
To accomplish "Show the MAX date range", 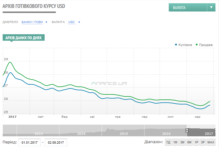I will tap(211, 143).
